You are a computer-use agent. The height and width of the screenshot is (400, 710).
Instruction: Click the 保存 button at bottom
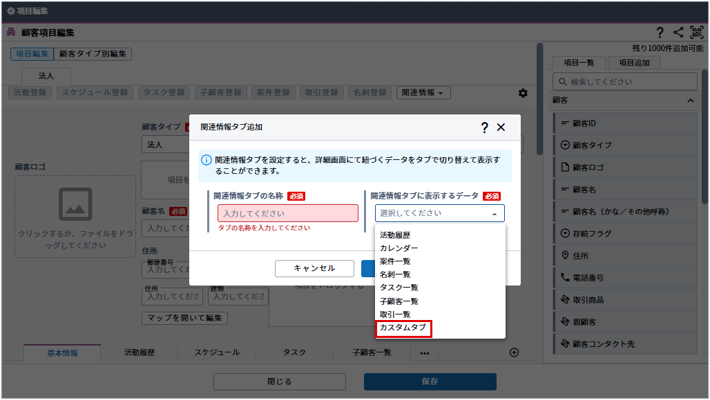pyautogui.click(x=430, y=381)
